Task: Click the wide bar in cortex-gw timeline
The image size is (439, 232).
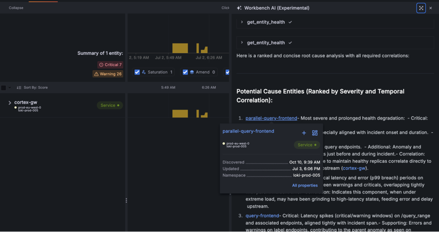Action: (180, 114)
